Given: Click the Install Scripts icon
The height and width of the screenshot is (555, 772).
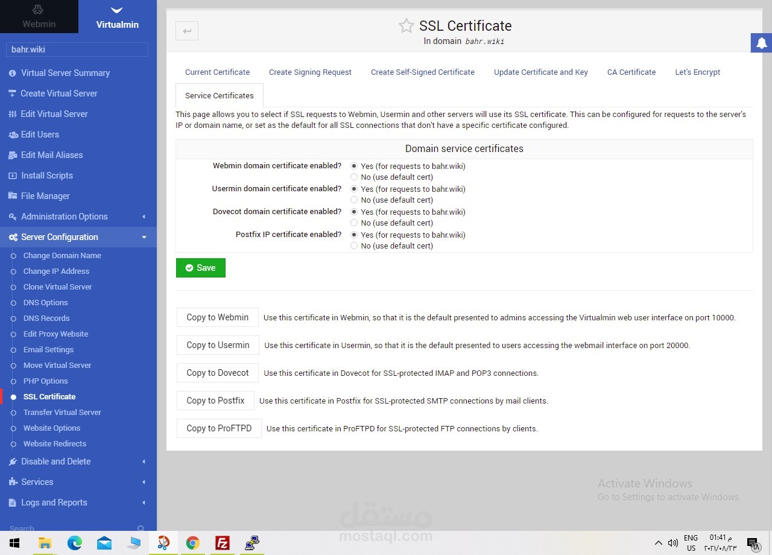Looking at the screenshot, I should 13,176.
